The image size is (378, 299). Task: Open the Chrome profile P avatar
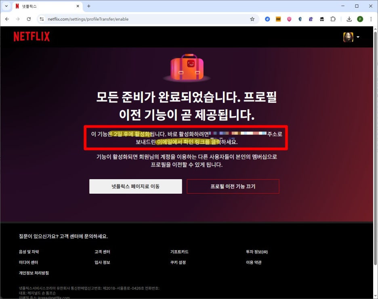pos(360,19)
